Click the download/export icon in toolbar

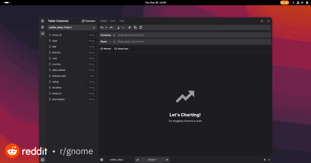119,28
